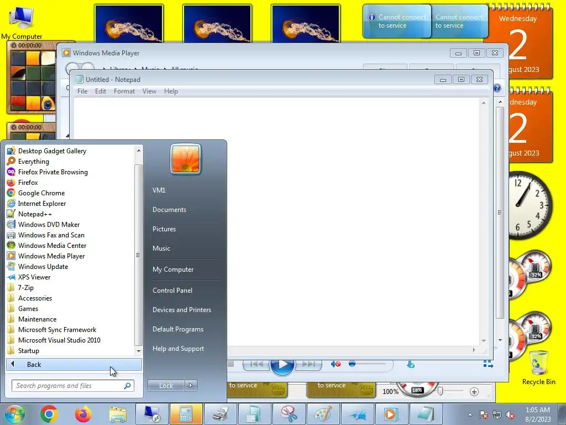Open Pictures from the Start menu

point(164,229)
